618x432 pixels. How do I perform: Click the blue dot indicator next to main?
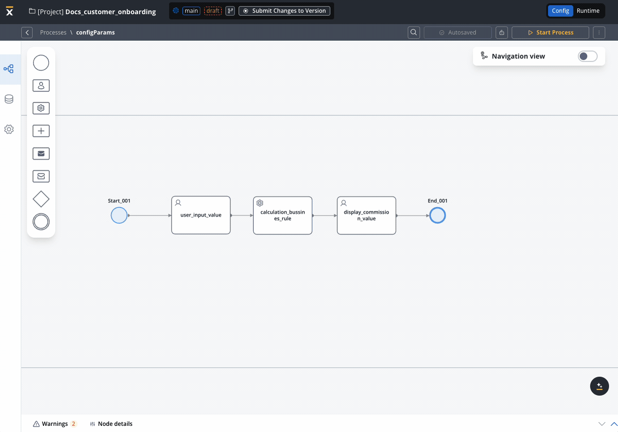tap(176, 10)
